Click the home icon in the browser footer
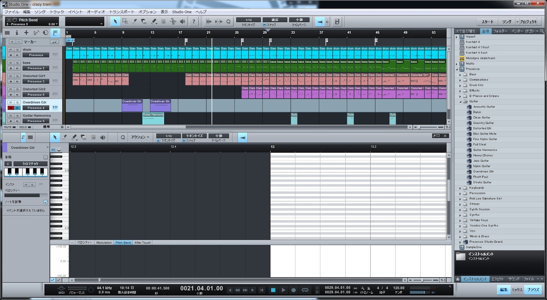 click(x=458, y=279)
